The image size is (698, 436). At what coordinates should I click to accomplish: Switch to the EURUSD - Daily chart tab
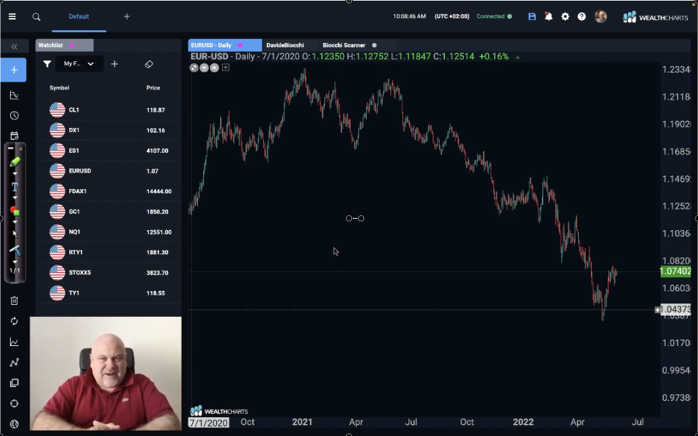tap(225, 45)
